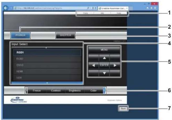Click the browser address bar URL

coord(40,8)
